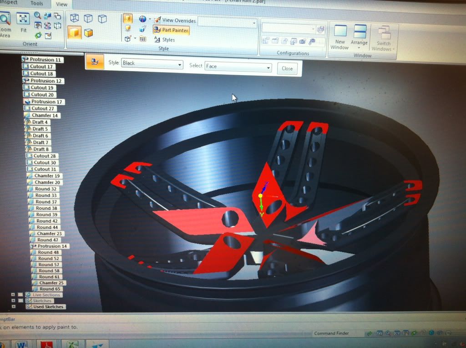Toggle the Sketches visibility checkbox

pos(20,301)
